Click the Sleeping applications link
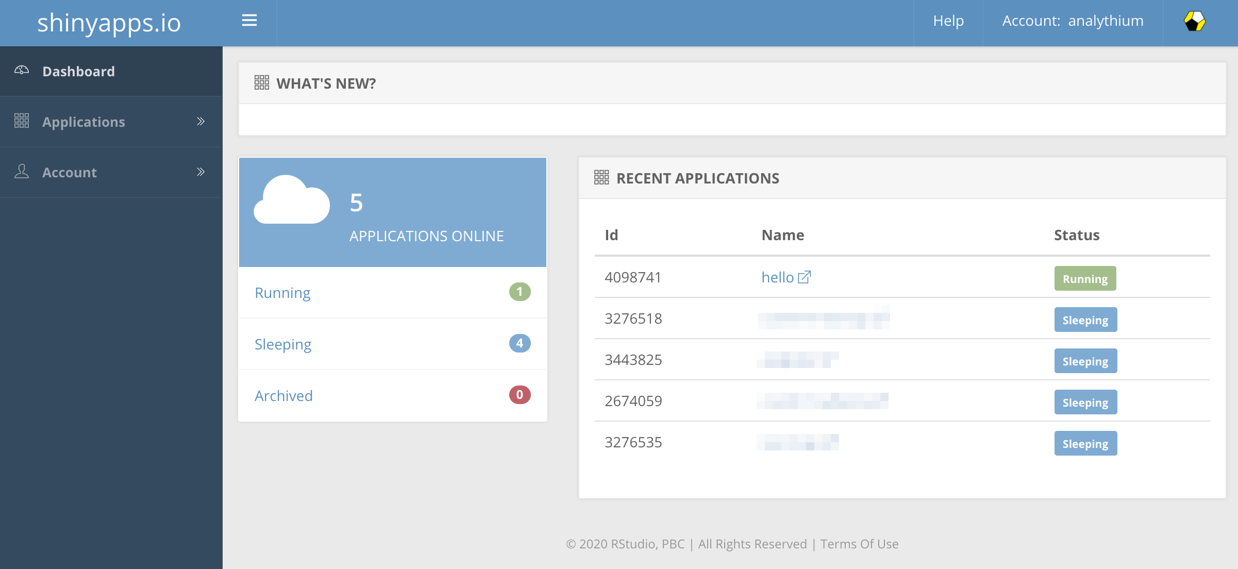Screen dimensions: 1238x569 click(x=283, y=344)
